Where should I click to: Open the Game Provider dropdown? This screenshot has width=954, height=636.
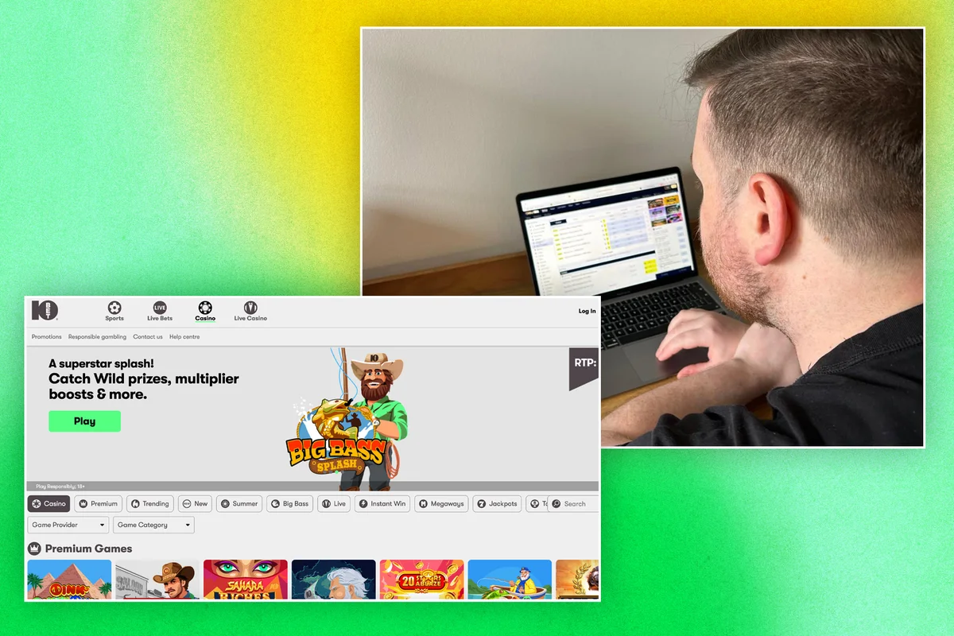68,525
